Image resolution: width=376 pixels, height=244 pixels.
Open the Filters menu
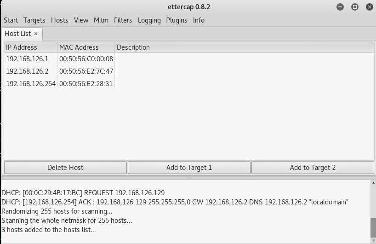[123, 20]
